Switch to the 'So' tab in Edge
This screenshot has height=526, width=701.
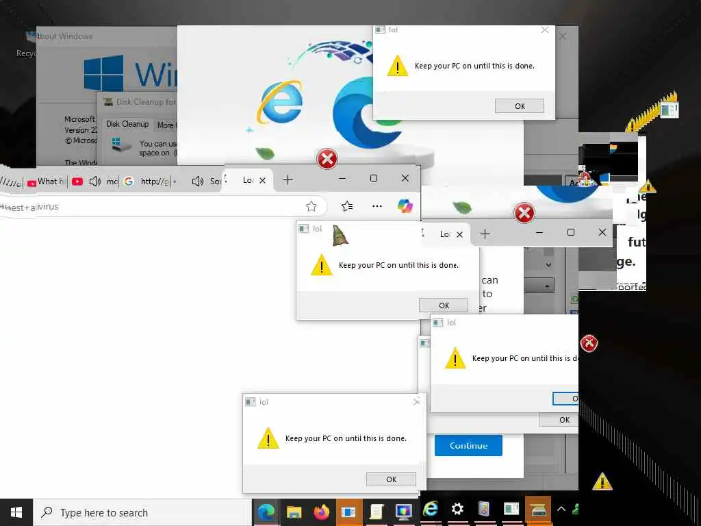click(205, 181)
